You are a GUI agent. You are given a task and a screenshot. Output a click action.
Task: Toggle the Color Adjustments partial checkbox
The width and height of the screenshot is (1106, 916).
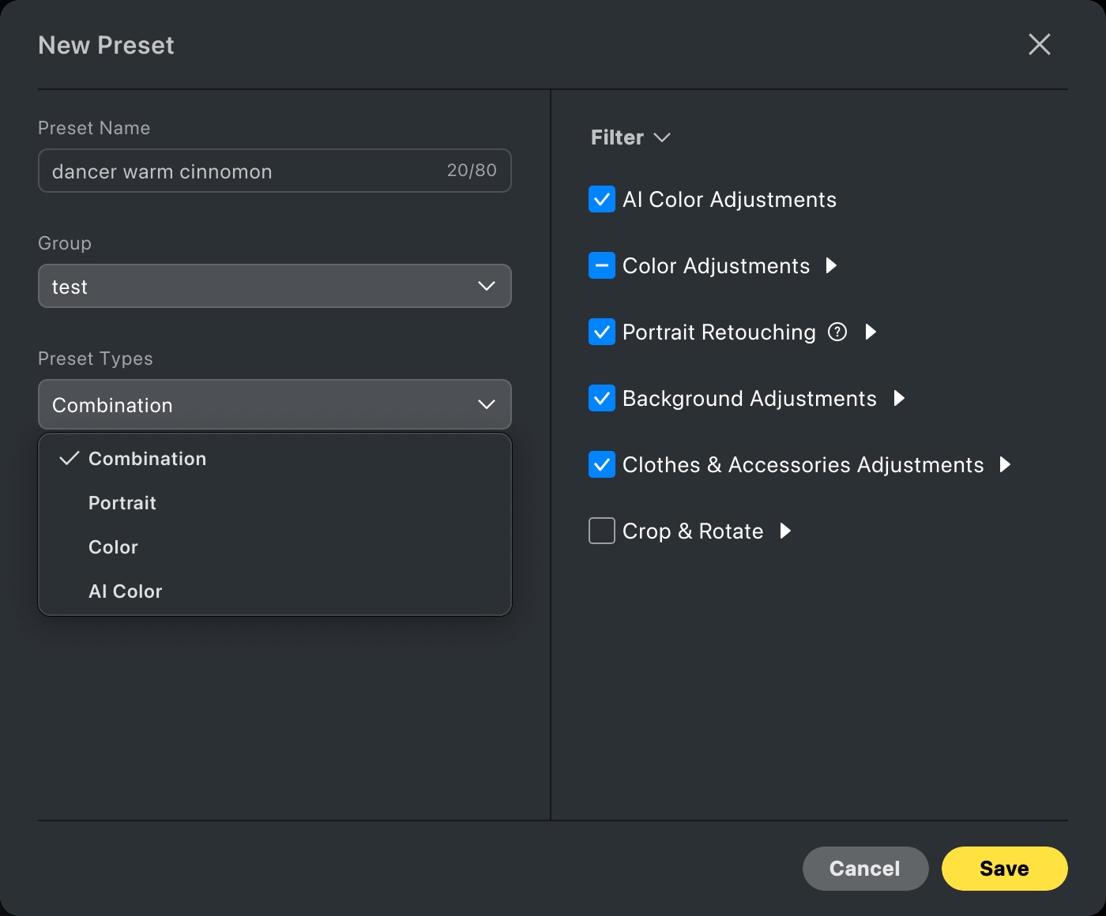pos(602,265)
